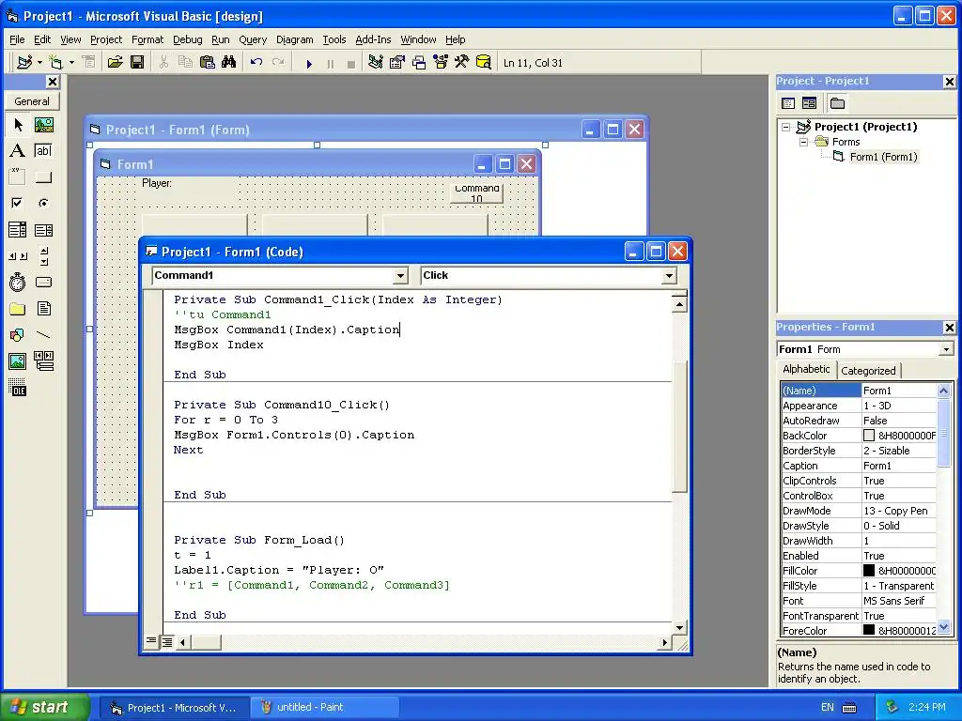Click the General toolbox tab button

32,101
